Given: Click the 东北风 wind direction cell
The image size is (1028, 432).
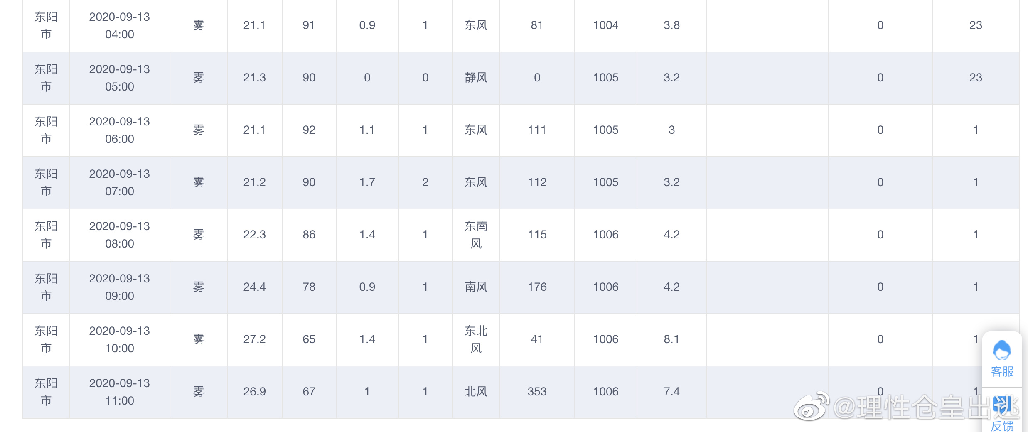Looking at the screenshot, I should coord(476,340).
